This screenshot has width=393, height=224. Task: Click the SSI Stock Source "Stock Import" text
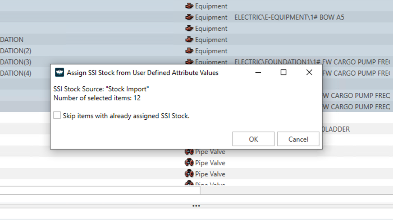point(101,89)
